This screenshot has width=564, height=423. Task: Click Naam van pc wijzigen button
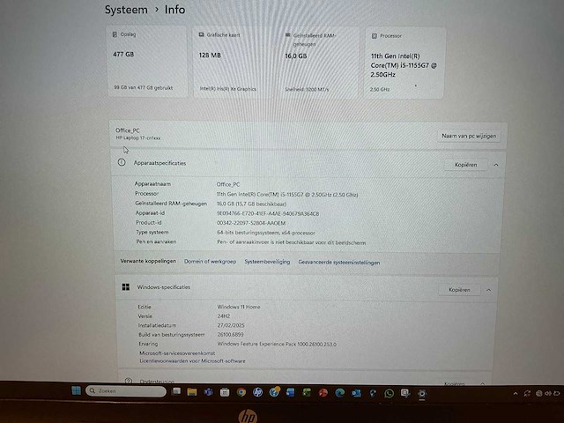469,136
